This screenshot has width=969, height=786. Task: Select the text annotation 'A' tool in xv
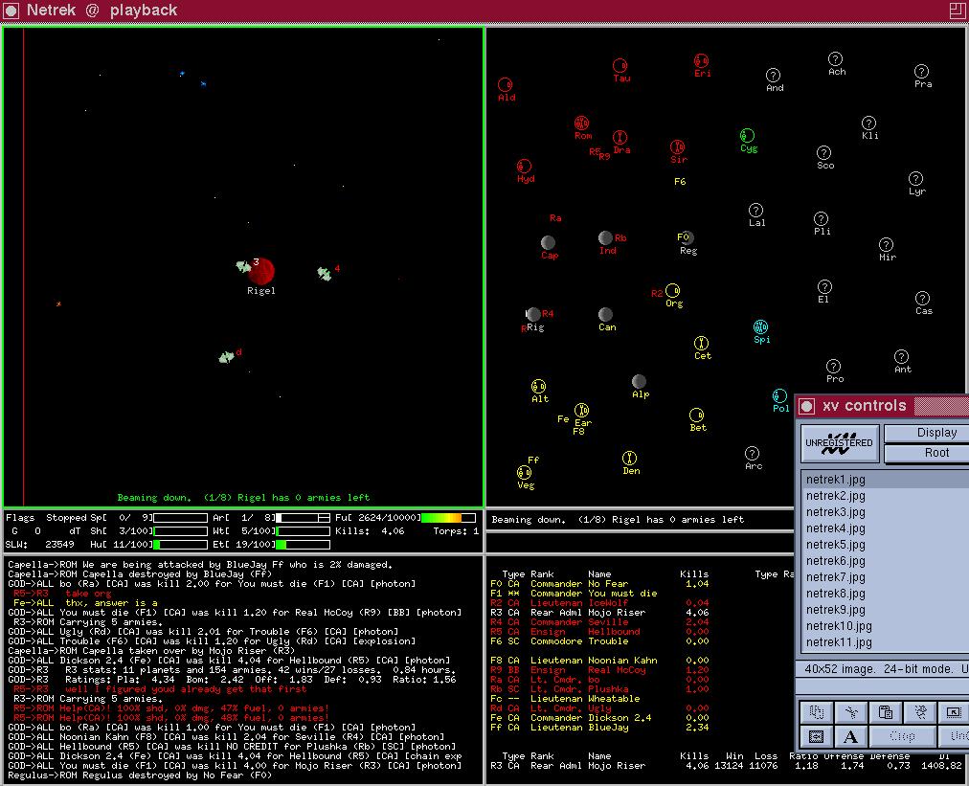851,736
